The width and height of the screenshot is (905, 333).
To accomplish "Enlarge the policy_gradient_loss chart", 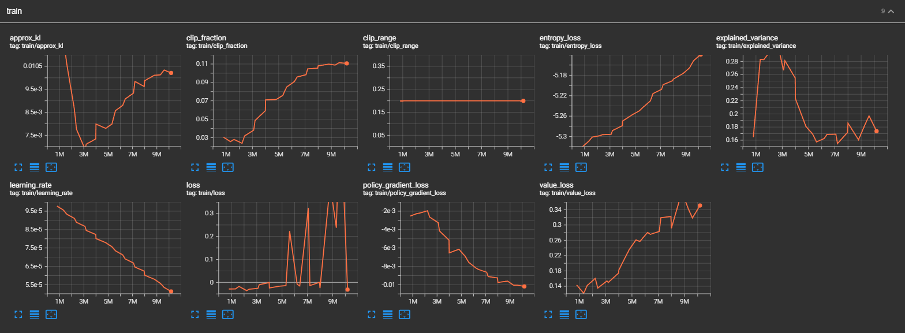I will pos(372,315).
